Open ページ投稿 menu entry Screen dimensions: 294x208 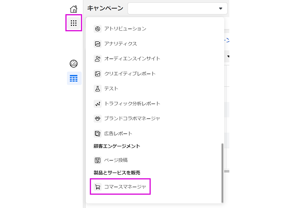[116, 160]
